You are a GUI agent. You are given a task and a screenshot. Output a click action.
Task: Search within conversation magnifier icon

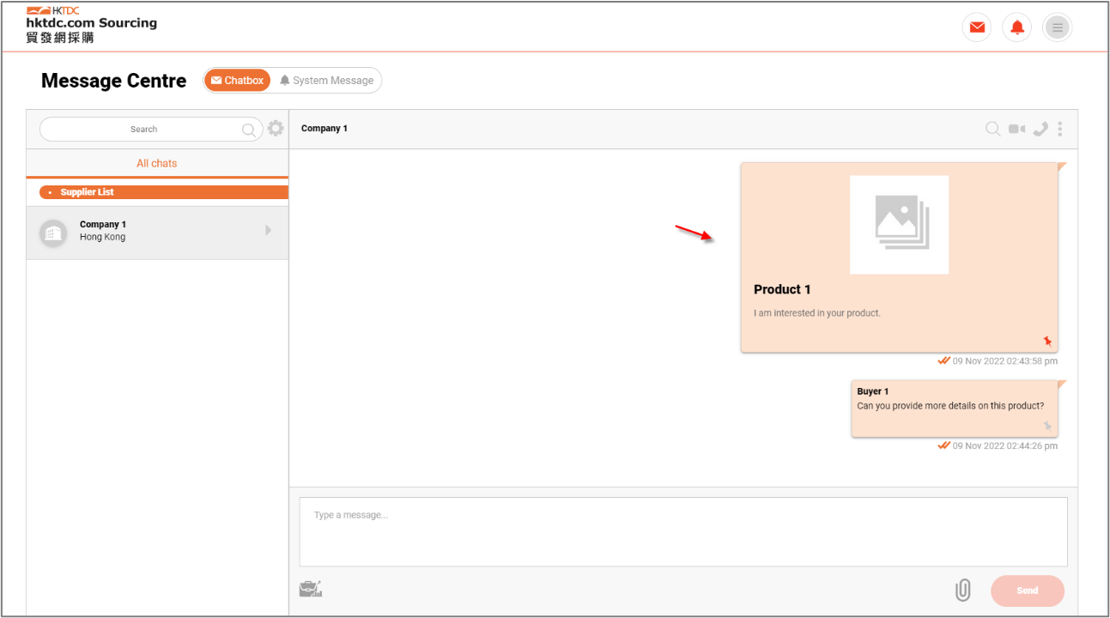[x=992, y=129]
